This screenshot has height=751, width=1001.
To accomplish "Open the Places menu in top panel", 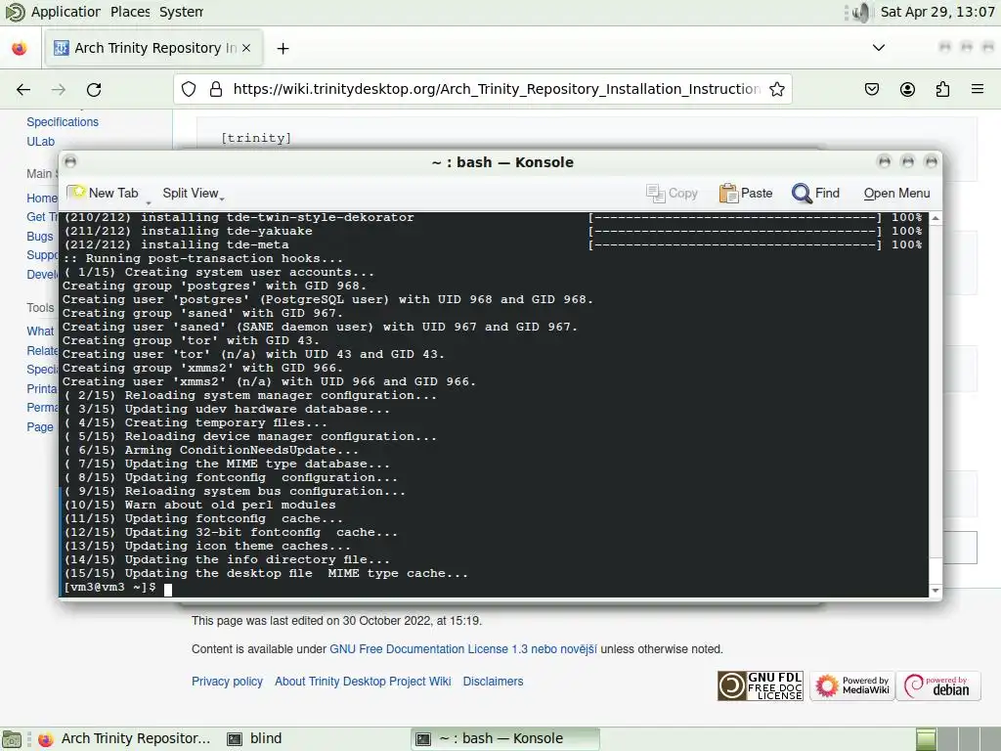I will tap(130, 12).
